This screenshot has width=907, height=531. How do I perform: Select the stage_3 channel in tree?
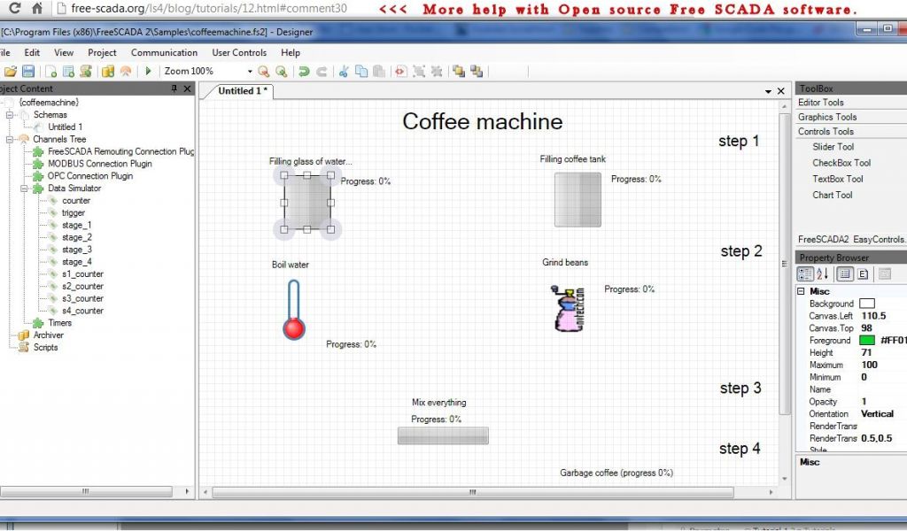click(76, 250)
